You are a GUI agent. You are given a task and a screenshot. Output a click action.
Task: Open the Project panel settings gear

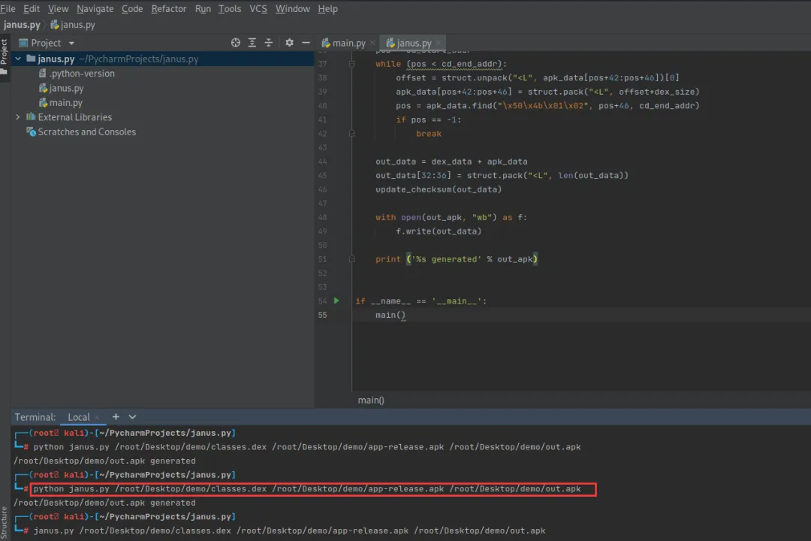[x=289, y=43]
